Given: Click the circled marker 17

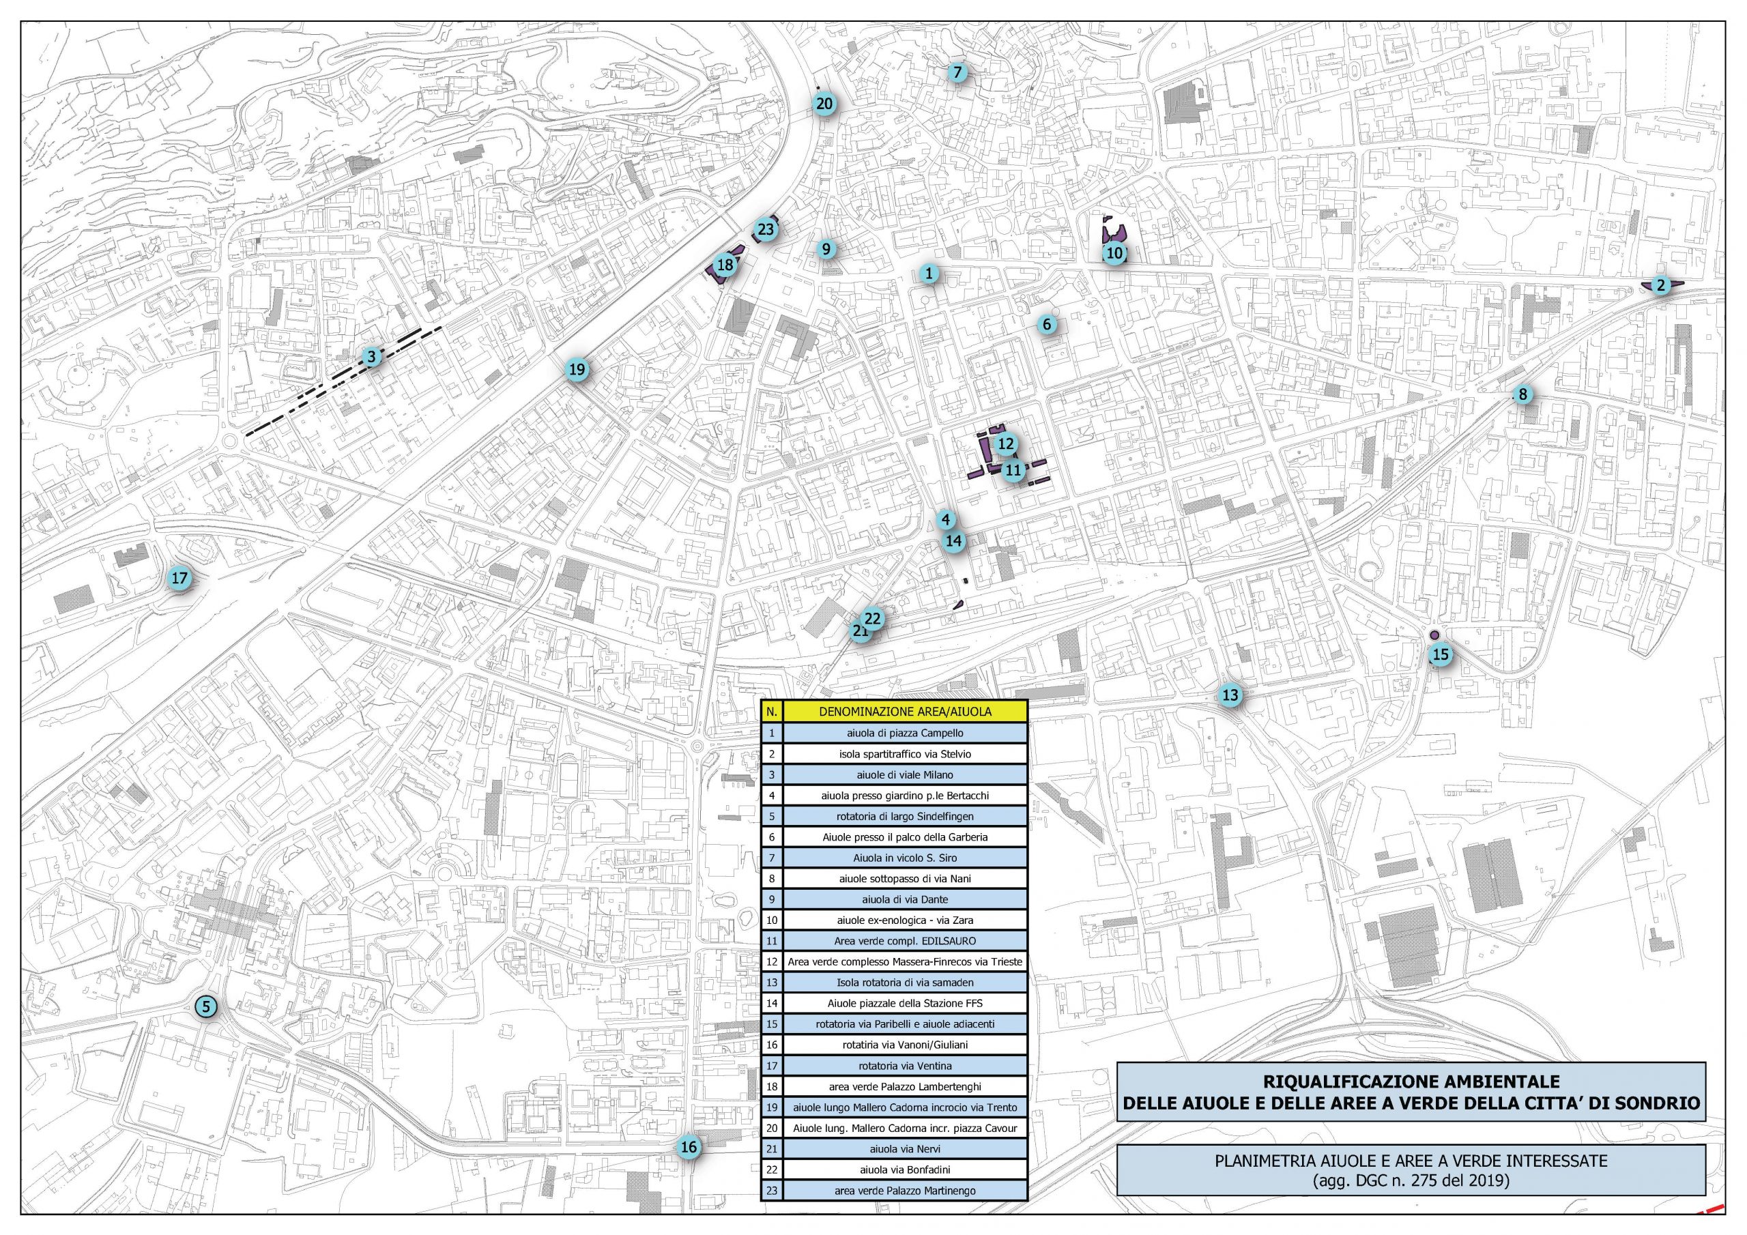Looking at the screenshot, I should tap(179, 579).
